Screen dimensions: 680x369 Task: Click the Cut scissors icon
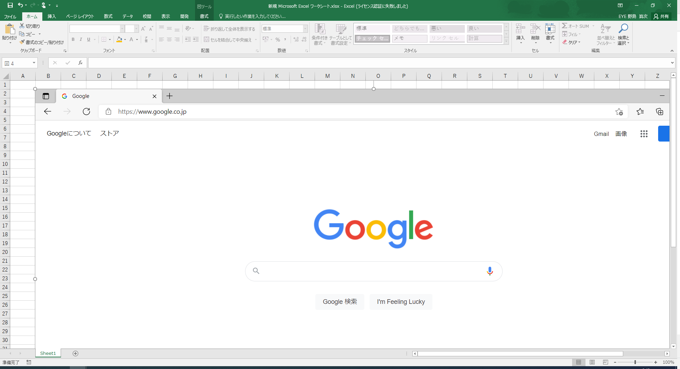tap(22, 26)
